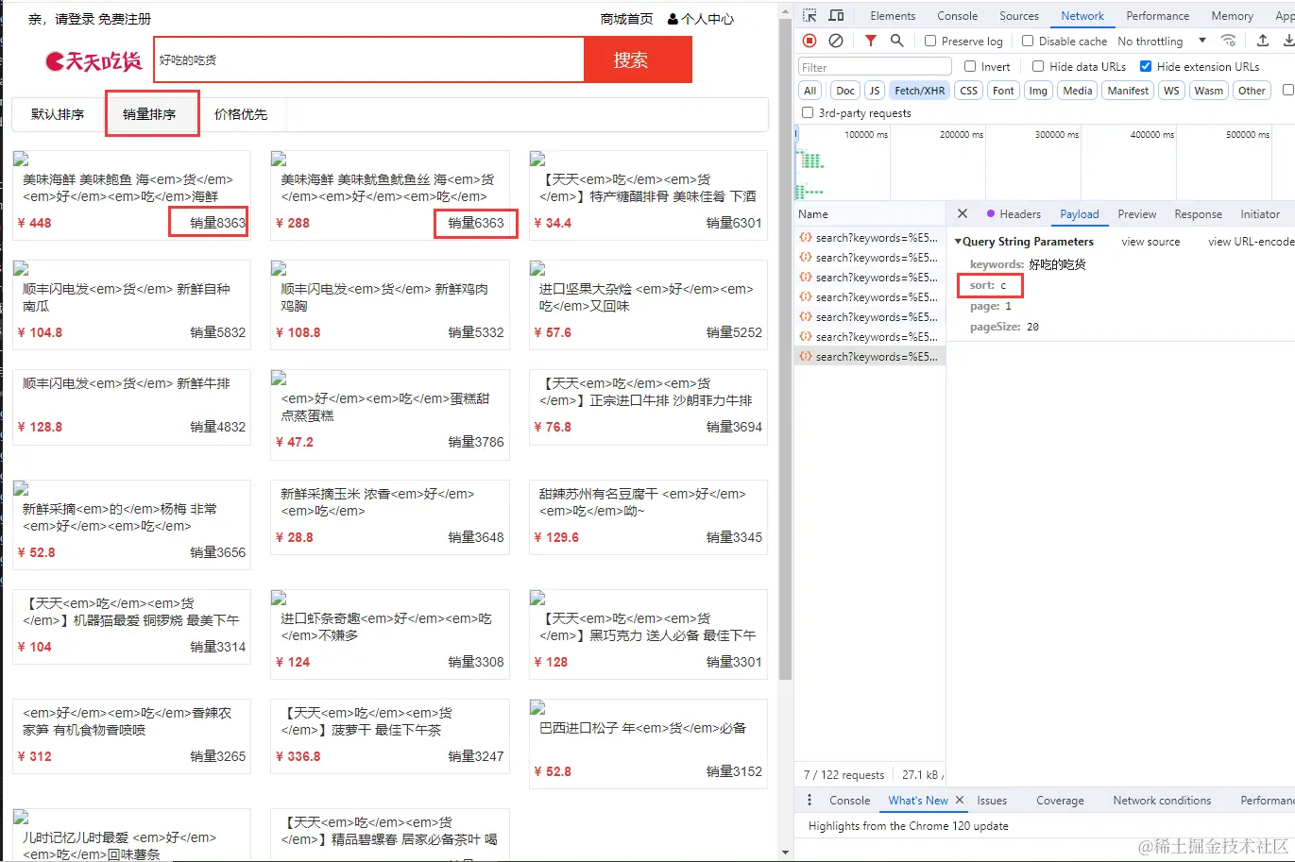The width and height of the screenshot is (1295, 862).
Task: Show the request Initiator tab
Action: click(1260, 214)
